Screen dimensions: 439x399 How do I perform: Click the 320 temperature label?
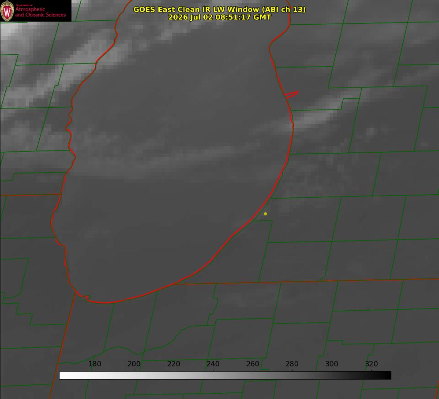tap(371, 364)
